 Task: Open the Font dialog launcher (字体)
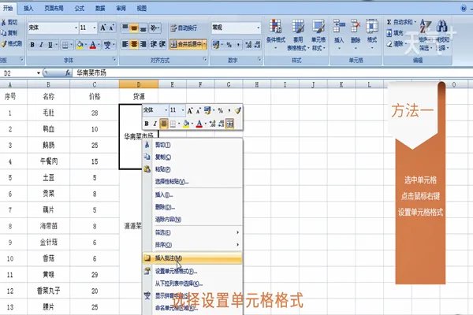[114, 59]
